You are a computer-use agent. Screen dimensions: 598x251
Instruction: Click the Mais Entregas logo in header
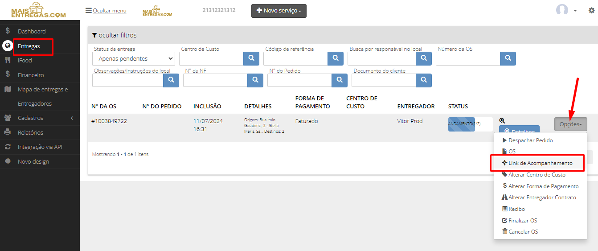pos(157,11)
